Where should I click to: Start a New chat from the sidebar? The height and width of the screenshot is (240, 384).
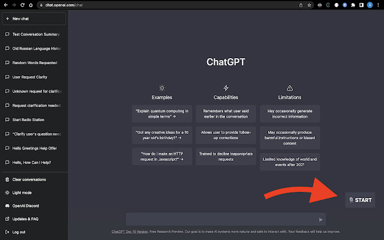pyautogui.click(x=34, y=19)
